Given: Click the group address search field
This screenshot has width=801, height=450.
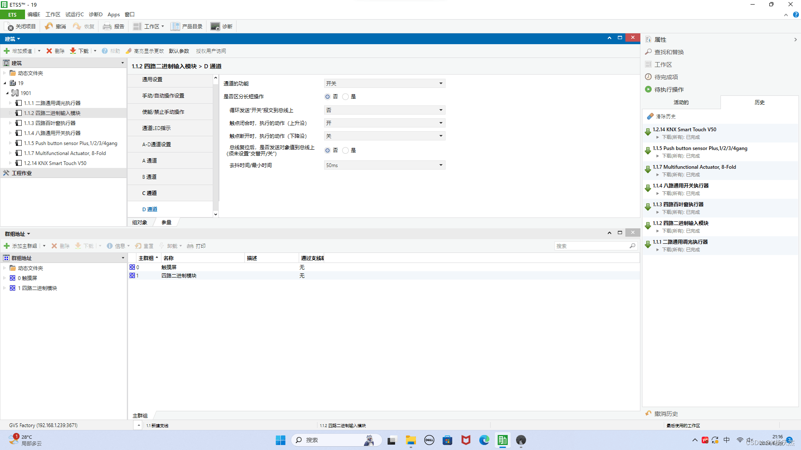Looking at the screenshot, I should (x=592, y=246).
